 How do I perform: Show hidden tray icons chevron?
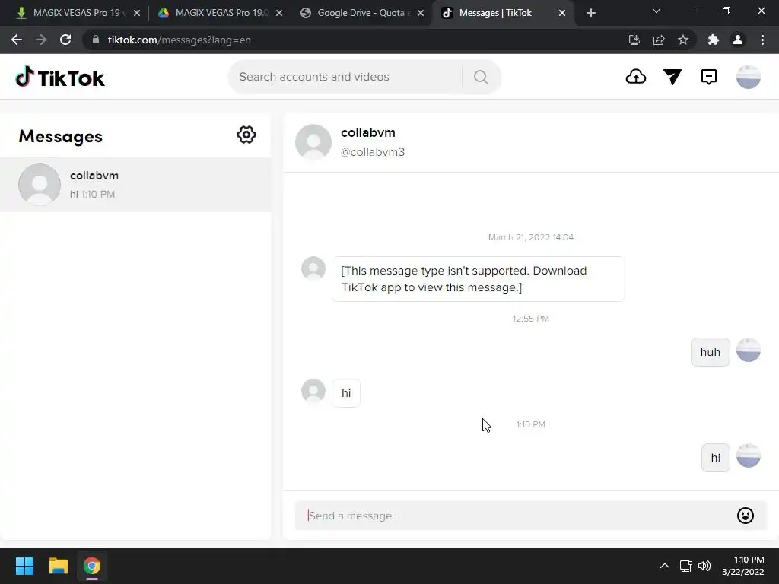[x=665, y=566]
